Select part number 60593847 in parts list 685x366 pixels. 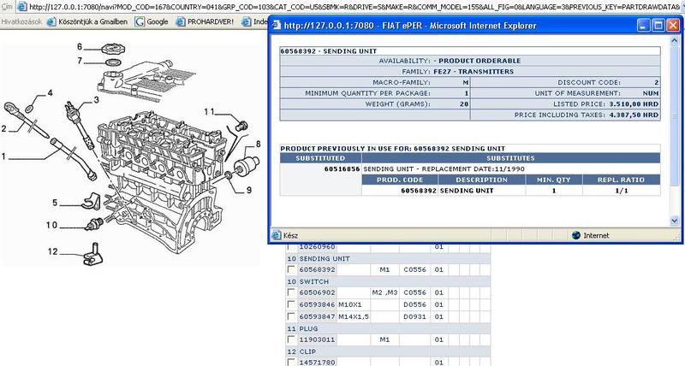point(317,316)
